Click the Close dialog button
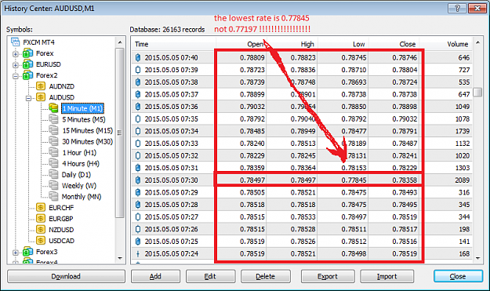This screenshot has width=490, height=291. coord(458,276)
